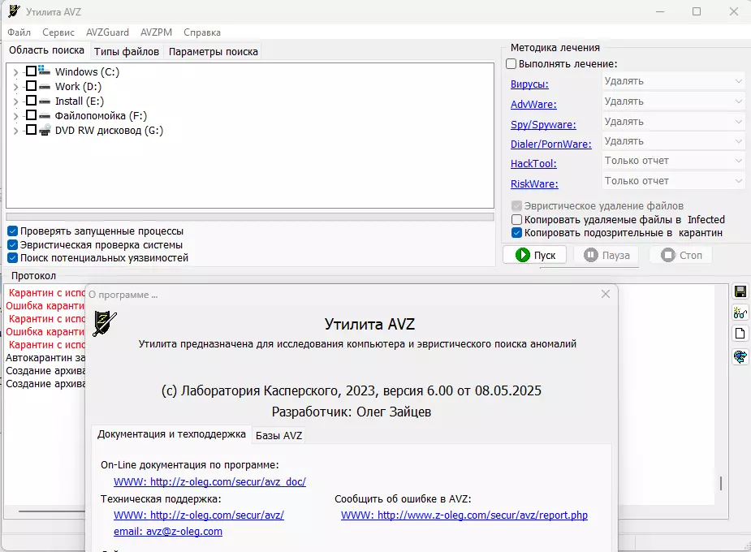Click the Windows (C:) drive icon
This screenshot has height=552, width=751.
click(45, 71)
